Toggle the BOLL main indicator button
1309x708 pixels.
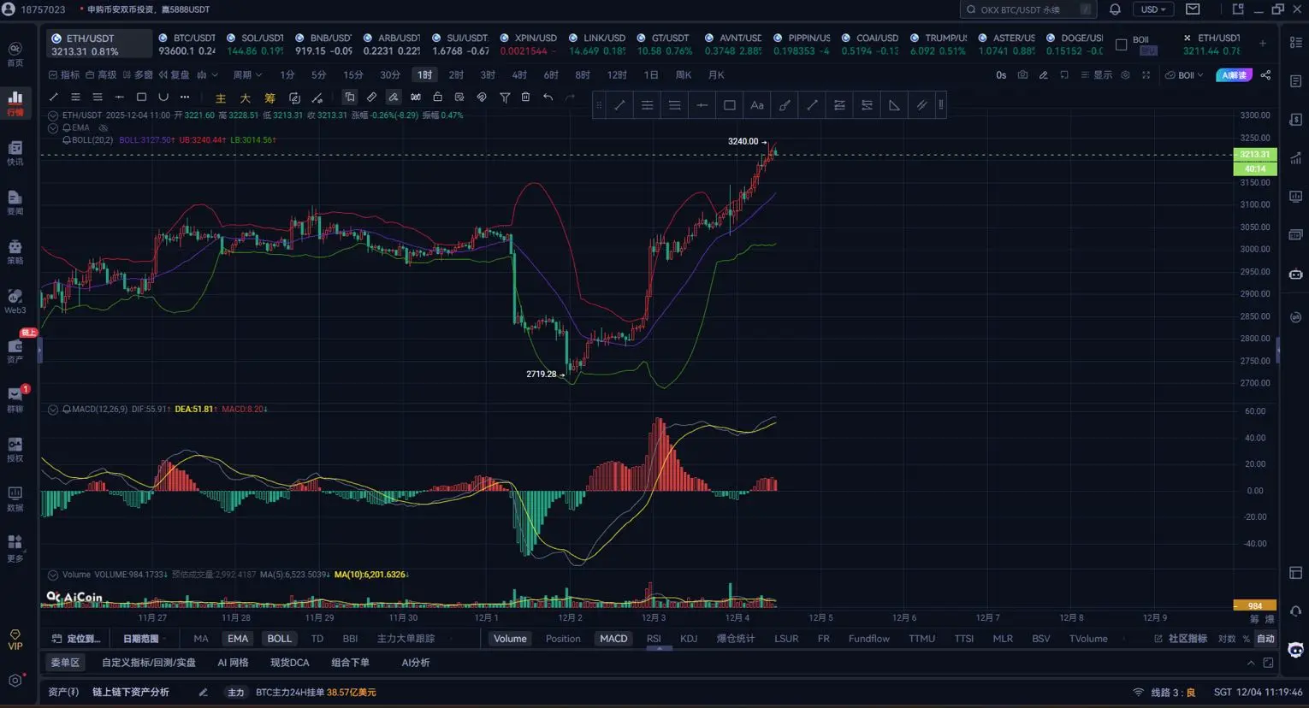coord(279,639)
